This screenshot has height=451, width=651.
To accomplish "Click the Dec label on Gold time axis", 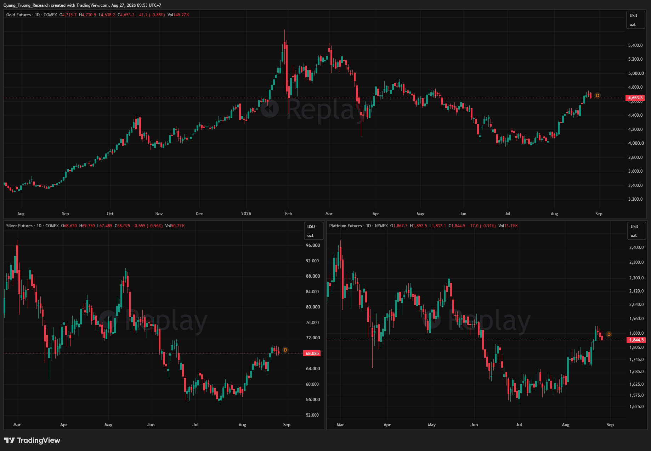I will 199,214.
